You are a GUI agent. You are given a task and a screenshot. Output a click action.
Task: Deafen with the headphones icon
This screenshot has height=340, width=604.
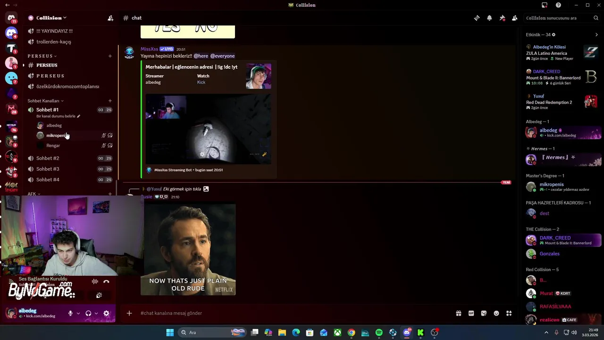88,313
